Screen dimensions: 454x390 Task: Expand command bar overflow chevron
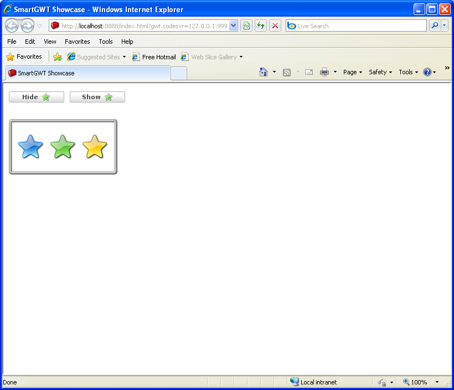[447, 68]
